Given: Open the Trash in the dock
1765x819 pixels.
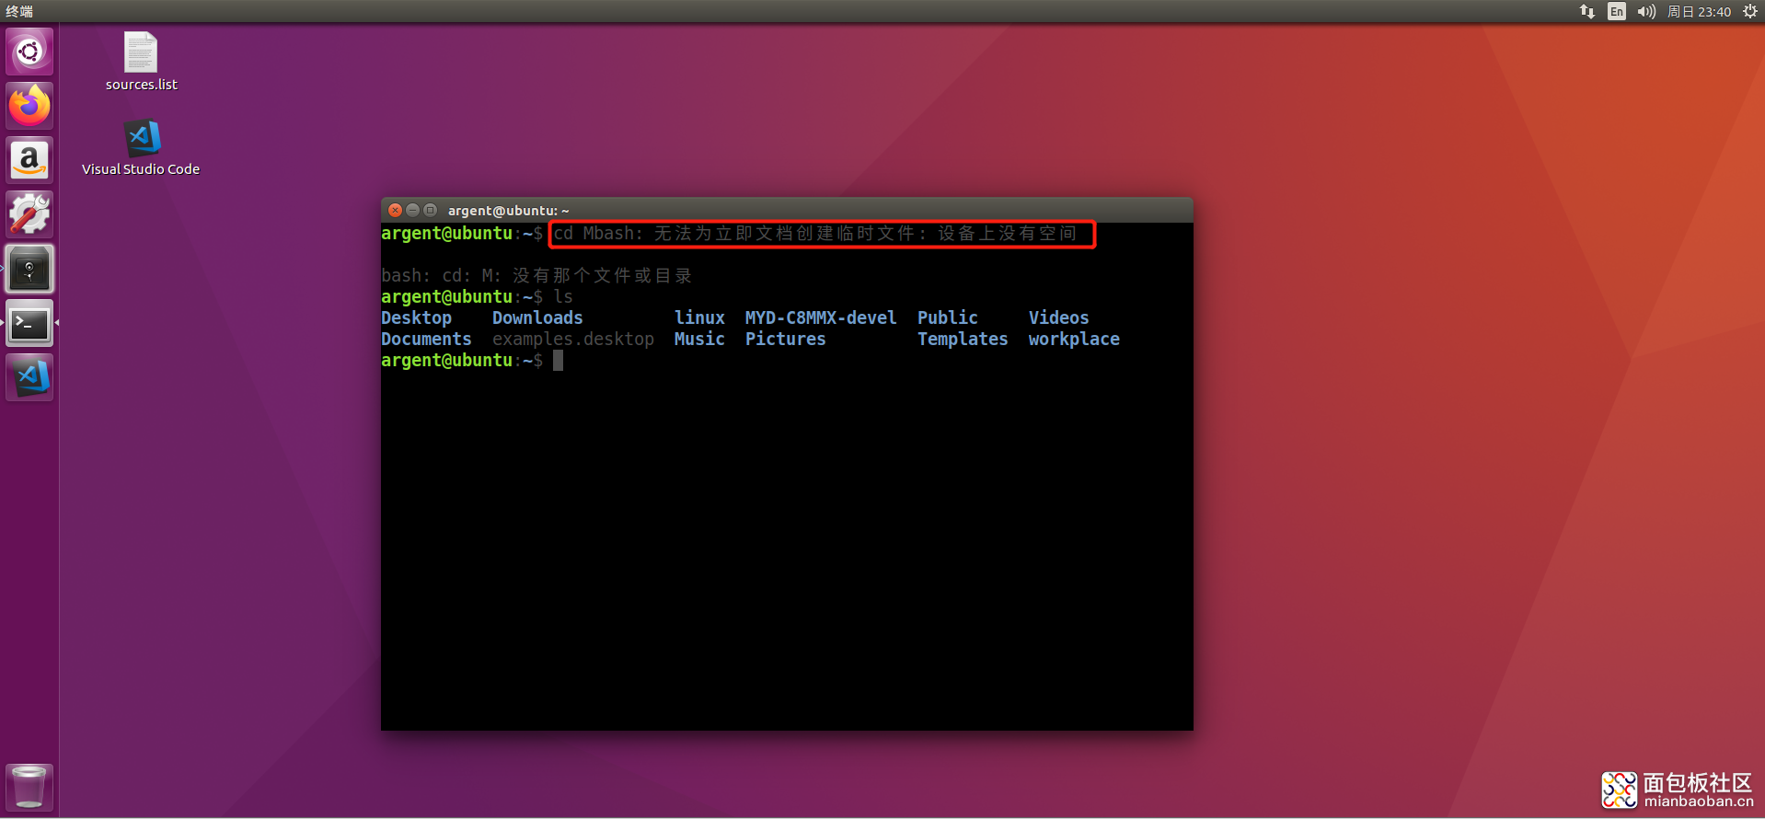Looking at the screenshot, I should tap(29, 787).
